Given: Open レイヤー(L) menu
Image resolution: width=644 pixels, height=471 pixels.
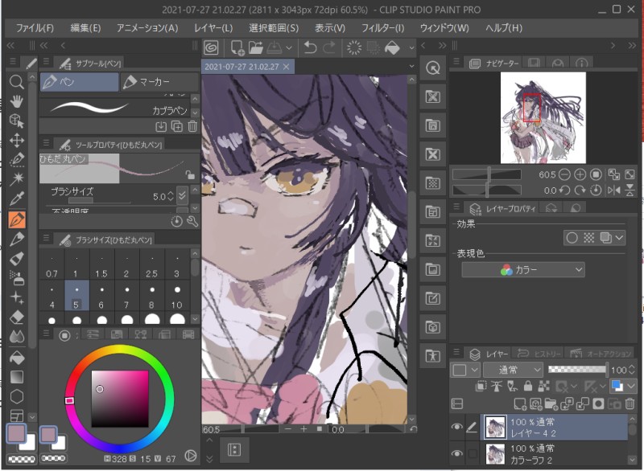Looking at the screenshot, I should [213, 28].
